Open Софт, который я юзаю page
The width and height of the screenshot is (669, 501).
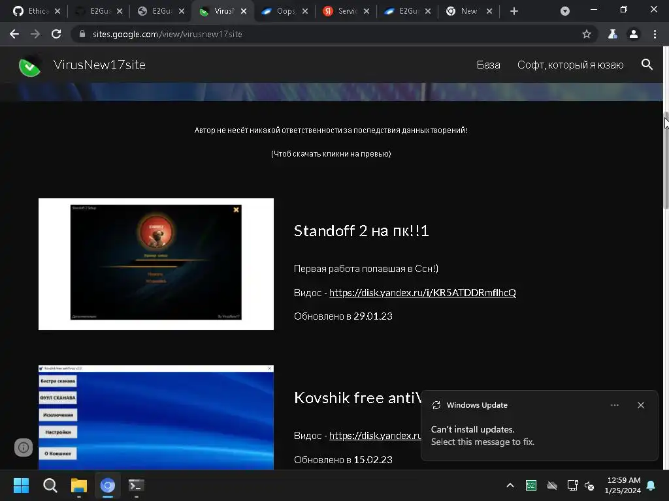[570, 65]
